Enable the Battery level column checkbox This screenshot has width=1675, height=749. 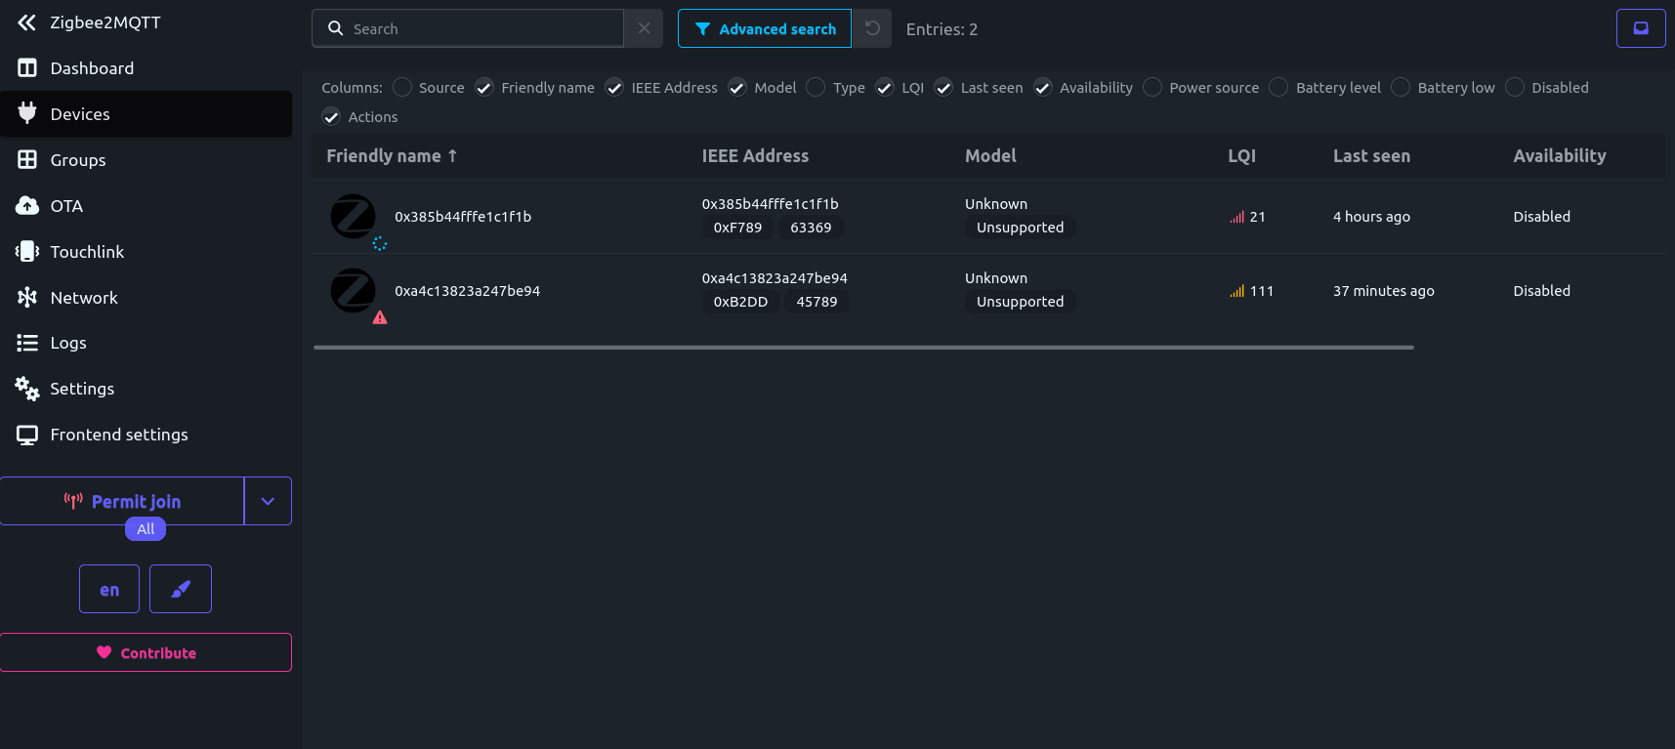tap(1278, 88)
